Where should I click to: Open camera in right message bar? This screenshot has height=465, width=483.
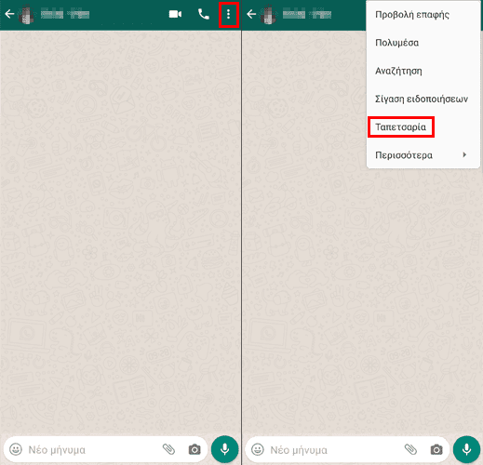[x=436, y=449]
